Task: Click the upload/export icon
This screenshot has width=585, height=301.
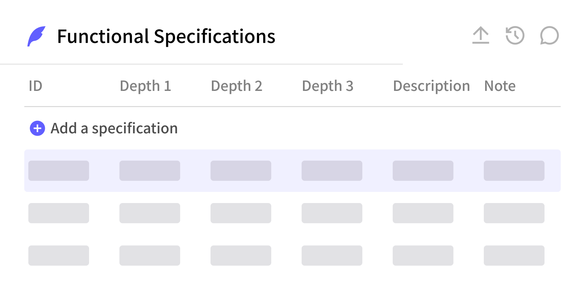Action: [480, 36]
